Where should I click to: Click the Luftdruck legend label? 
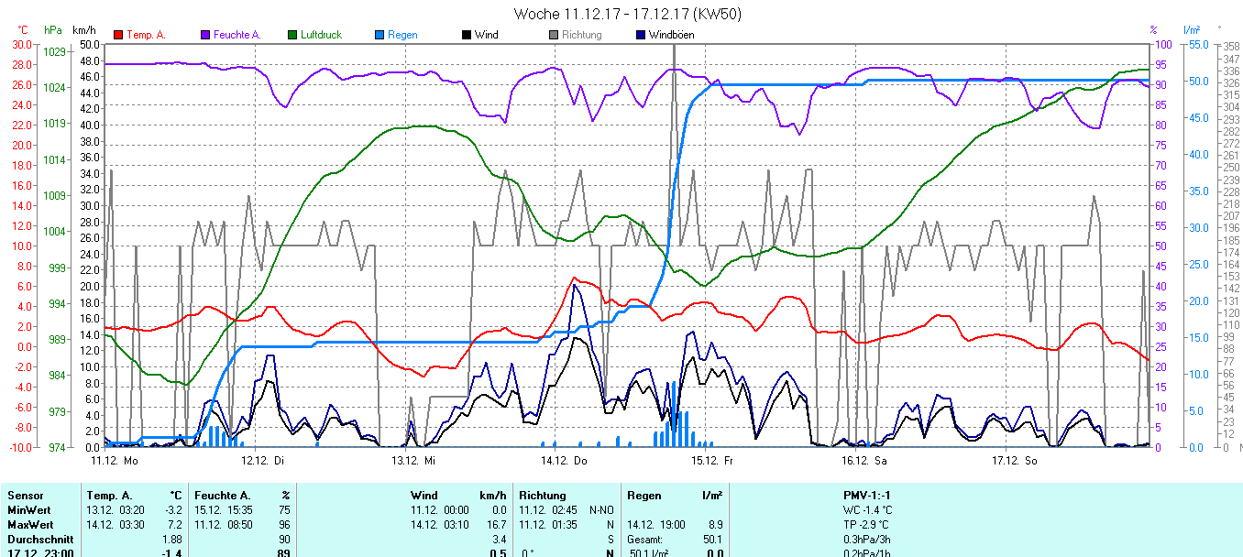click(x=321, y=36)
